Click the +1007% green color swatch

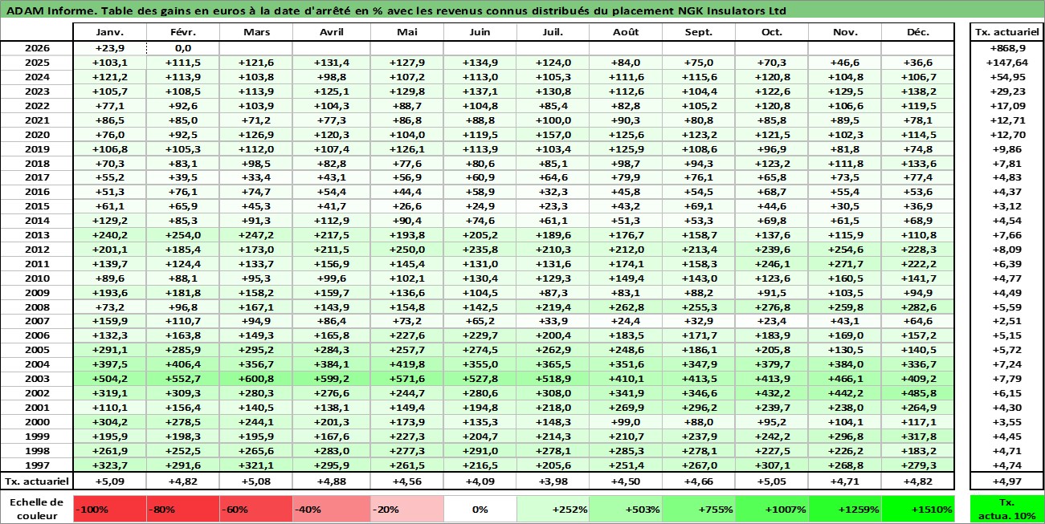[x=772, y=509]
